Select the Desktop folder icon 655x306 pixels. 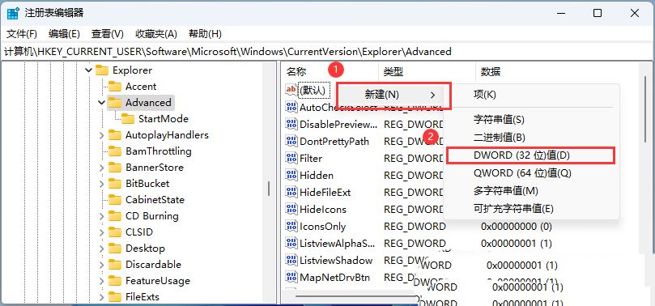coord(114,249)
